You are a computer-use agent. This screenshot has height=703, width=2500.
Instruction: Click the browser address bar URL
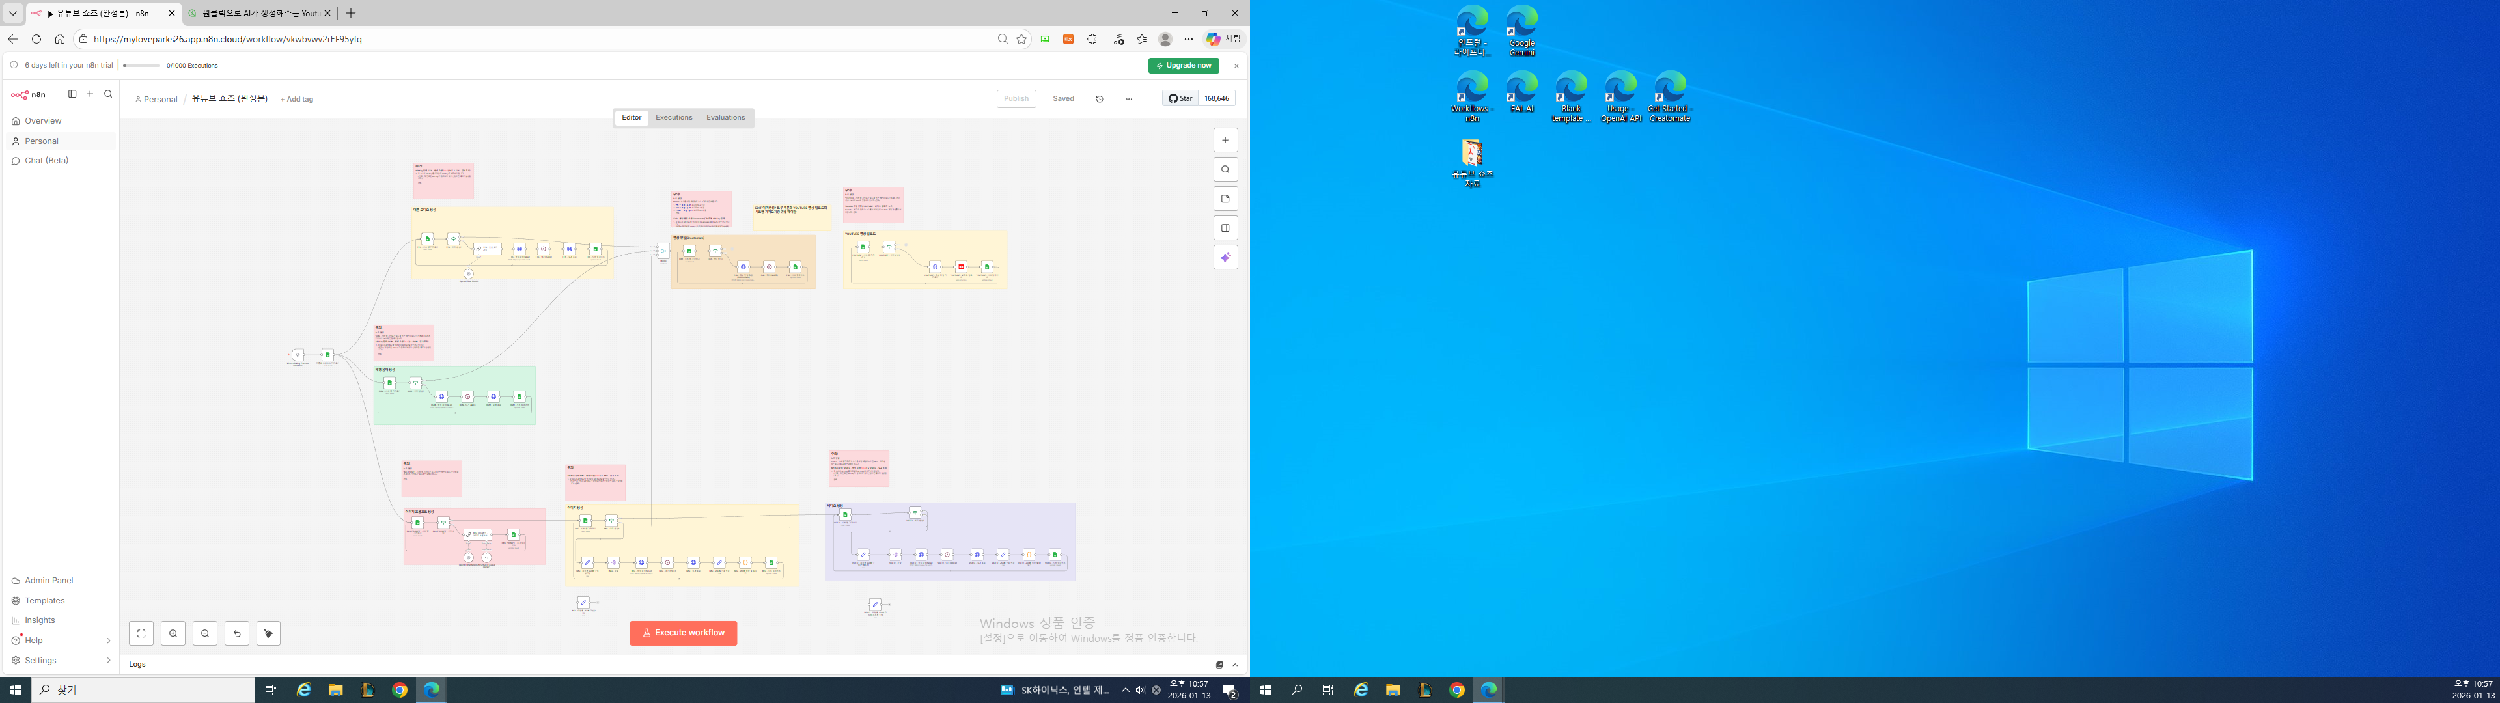[x=227, y=40]
